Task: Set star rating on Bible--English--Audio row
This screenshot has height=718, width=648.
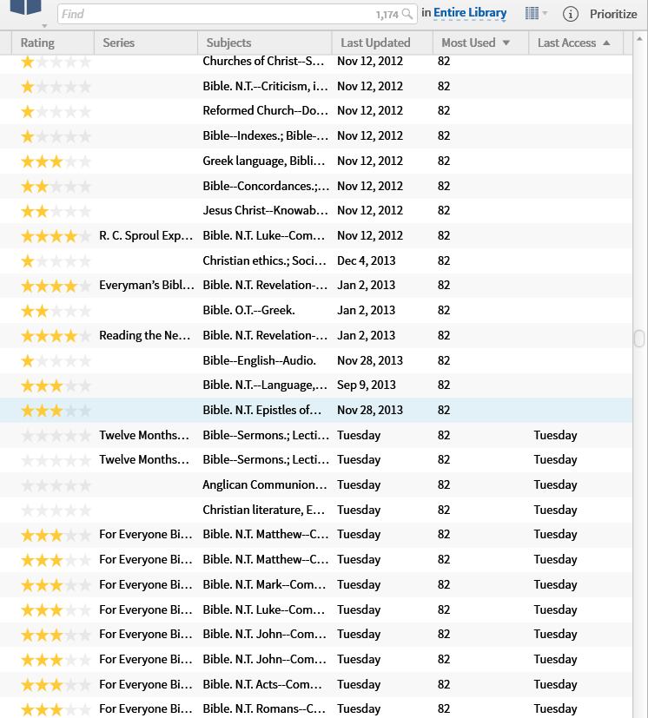Action: tap(56, 361)
